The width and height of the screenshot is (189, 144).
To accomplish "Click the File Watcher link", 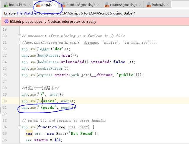I will pos(27,13).
